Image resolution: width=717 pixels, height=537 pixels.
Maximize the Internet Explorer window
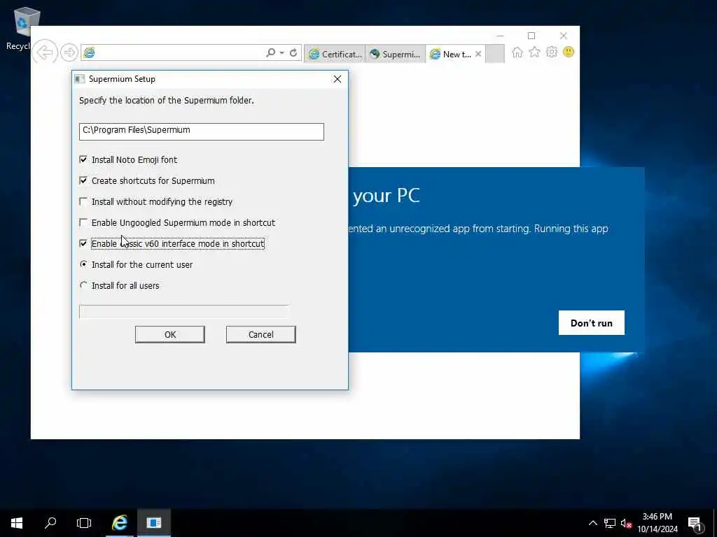tap(531, 36)
